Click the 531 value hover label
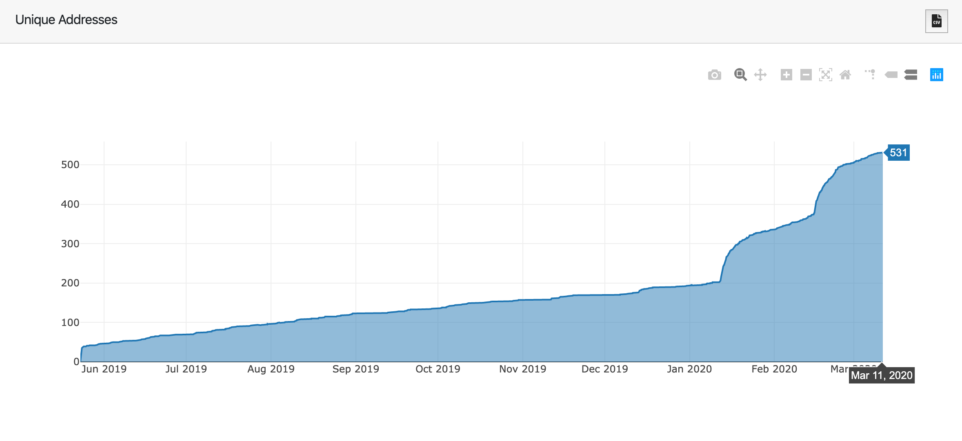The width and height of the screenshot is (962, 441). coord(898,153)
